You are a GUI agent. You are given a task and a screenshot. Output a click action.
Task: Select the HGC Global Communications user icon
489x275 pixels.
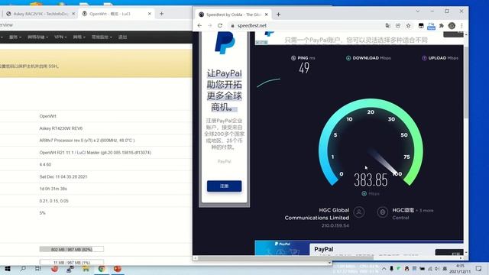click(359, 212)
